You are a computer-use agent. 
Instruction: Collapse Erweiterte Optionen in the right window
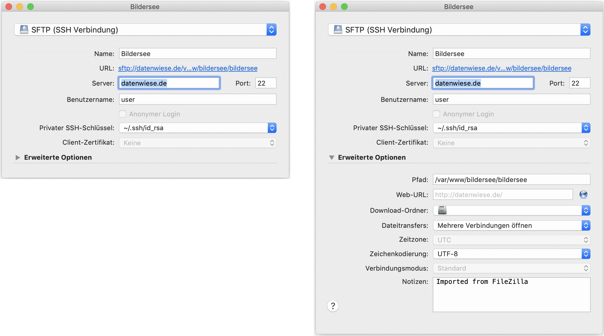332,157
